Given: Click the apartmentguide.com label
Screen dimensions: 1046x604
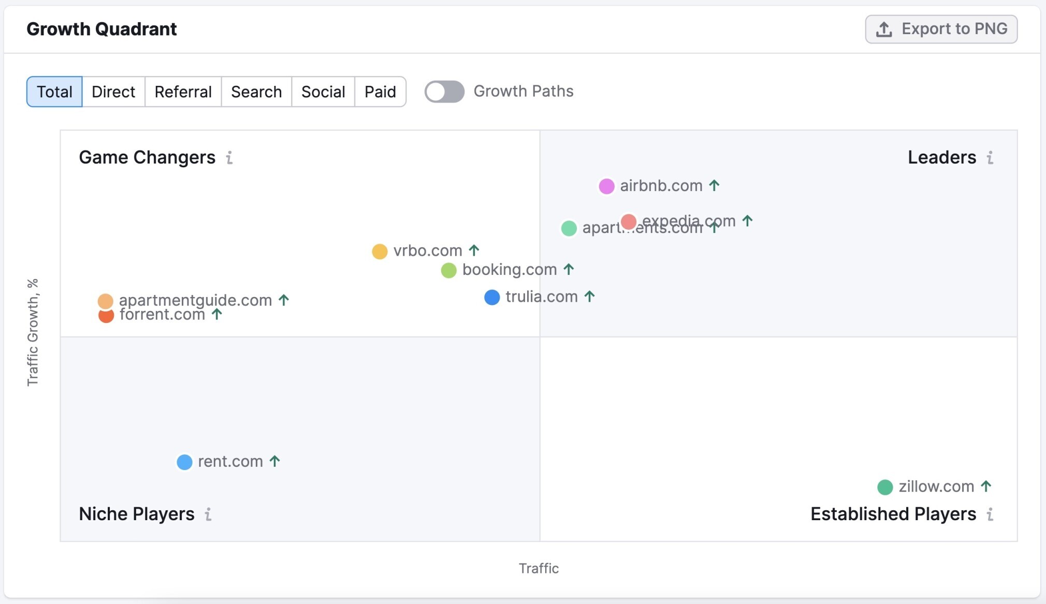Looking at the screenshot, I should [x=196, y=301].
